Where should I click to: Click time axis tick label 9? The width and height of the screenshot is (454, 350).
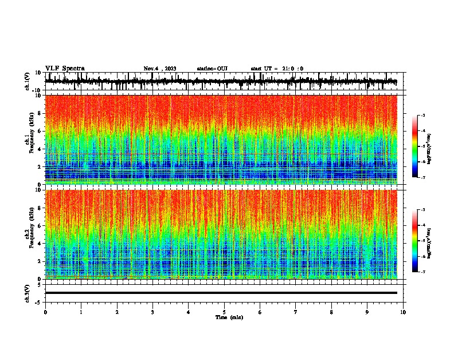[367, 312]
